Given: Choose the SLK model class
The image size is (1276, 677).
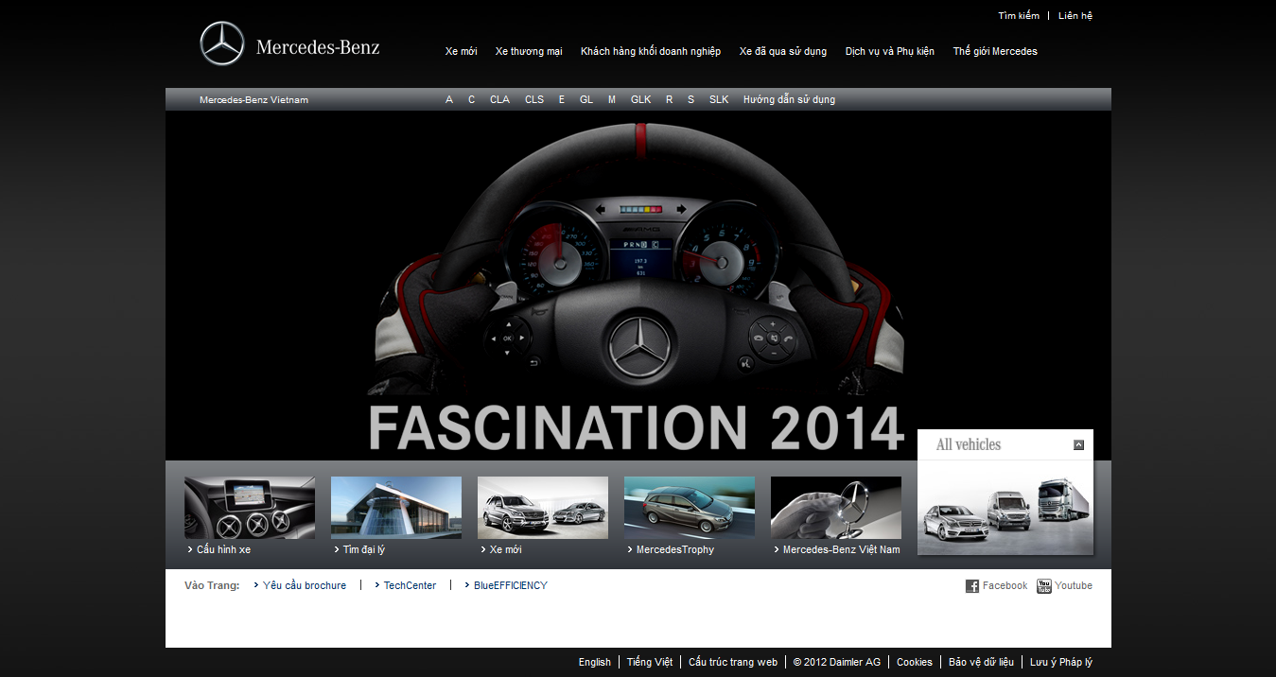Looking at the screenshot, I should click(719, 99).
